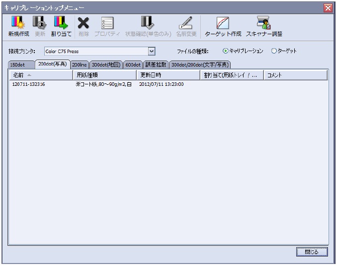Image resolution: width=337 pixels, height=266 pixels.
Task: Click the 更新 (Update) toolbar icon
Action: pos(41,23)
